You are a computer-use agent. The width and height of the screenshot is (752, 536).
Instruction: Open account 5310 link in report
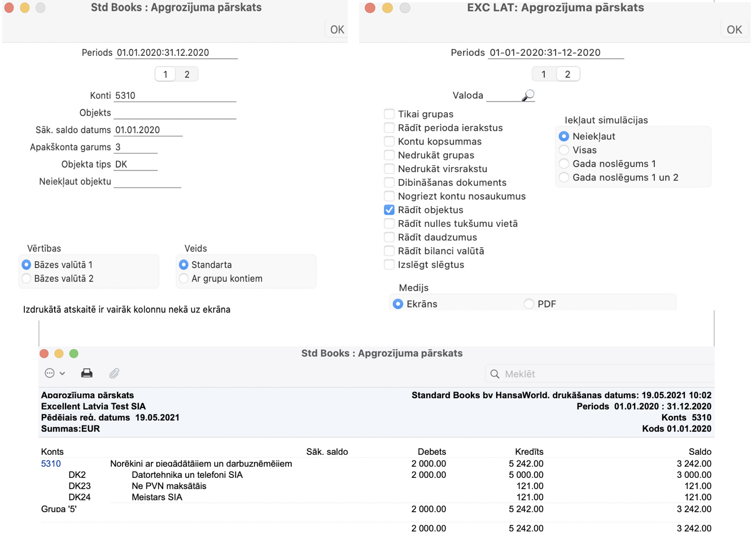(x=51, y=464)
